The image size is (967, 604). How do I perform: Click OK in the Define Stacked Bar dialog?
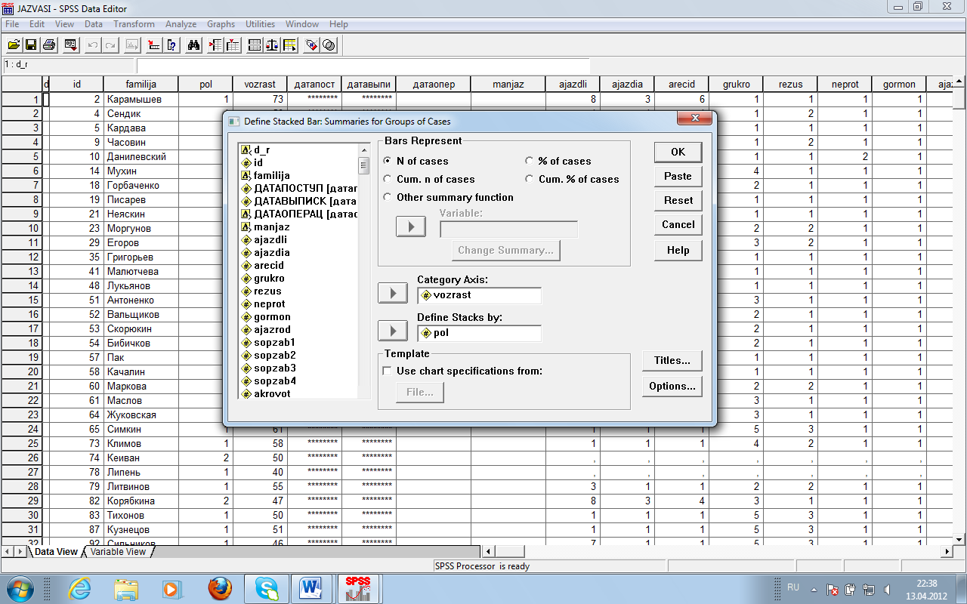point(678,152)
